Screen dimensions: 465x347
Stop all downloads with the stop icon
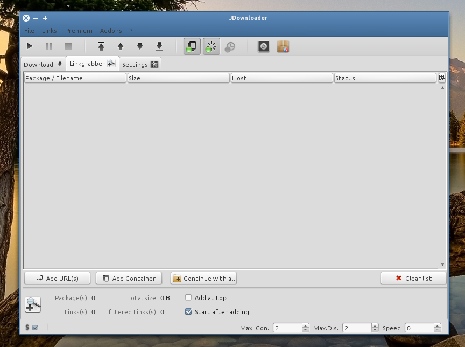(x=68, y=46)
